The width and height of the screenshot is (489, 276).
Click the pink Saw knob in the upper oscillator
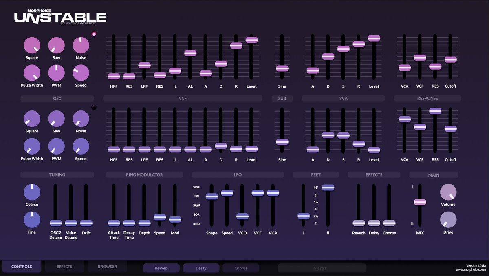[57, 45]
